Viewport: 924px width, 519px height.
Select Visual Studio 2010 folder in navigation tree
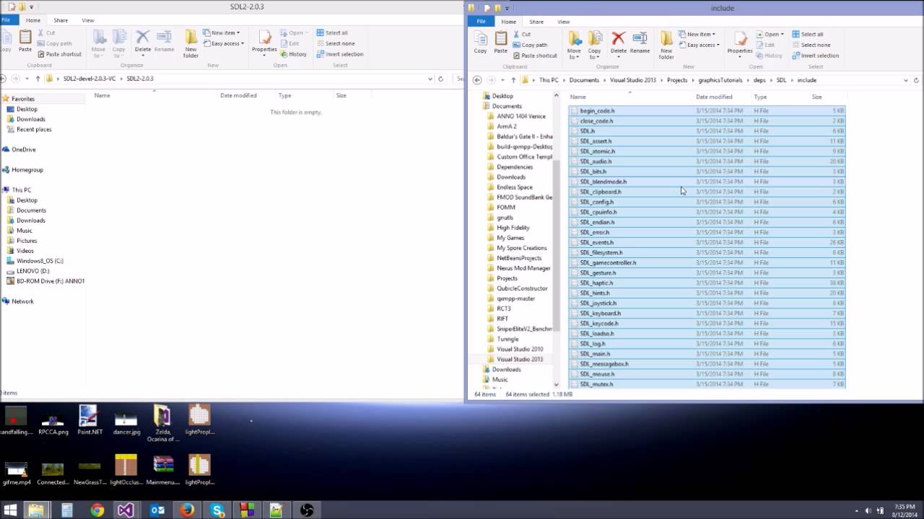520,349
